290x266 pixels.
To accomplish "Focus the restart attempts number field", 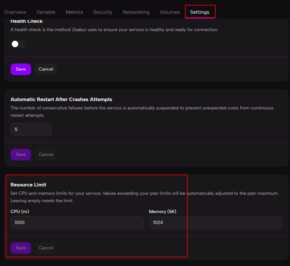I will [x=31, y=129].
